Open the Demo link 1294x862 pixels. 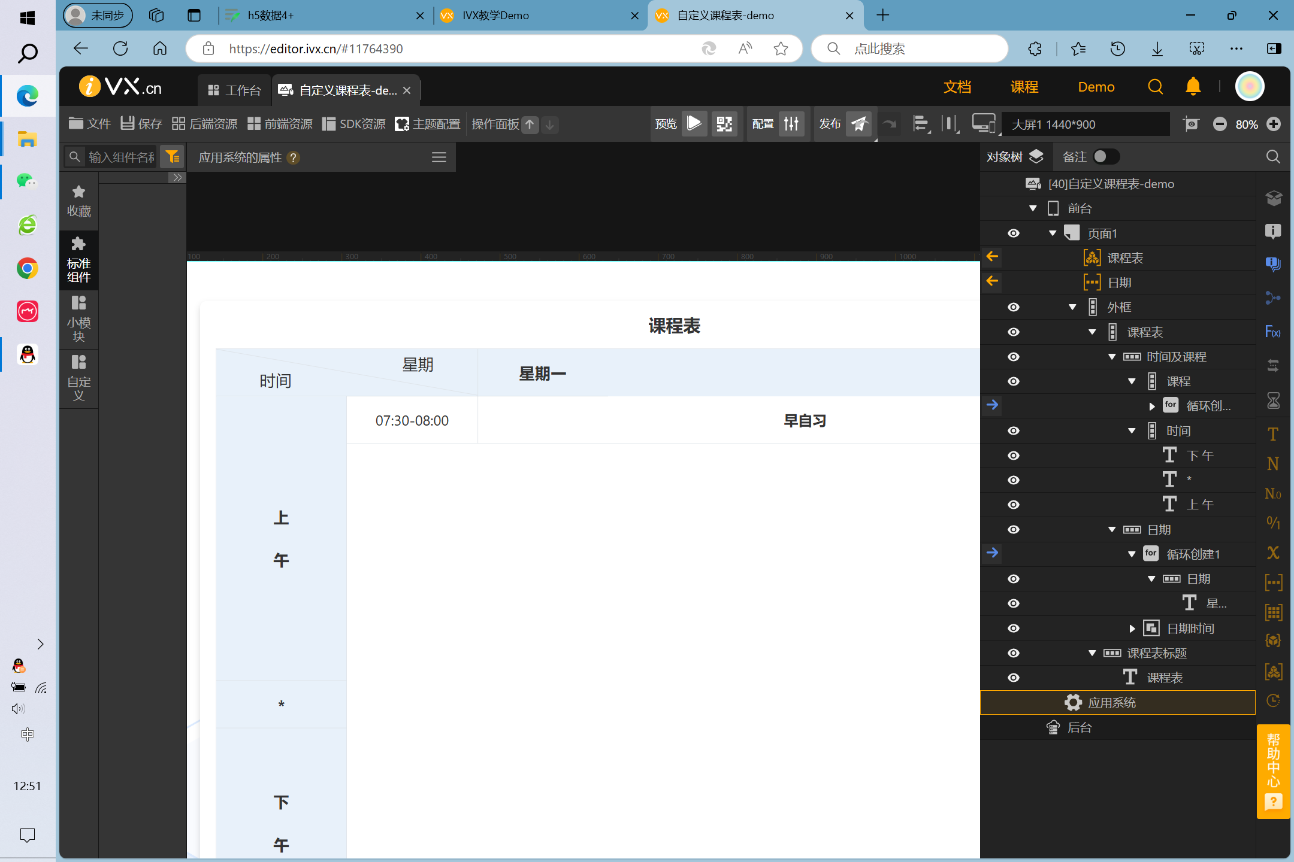tap(1096, 87)
